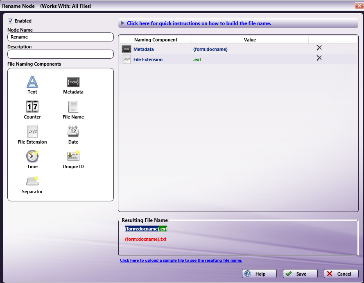Screen dimensions: 364x283
Task: Click the Naming Component column header
Action: point(156,40)
